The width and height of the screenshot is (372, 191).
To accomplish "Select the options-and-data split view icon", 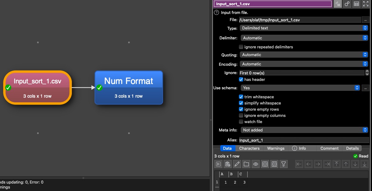I will coord(338,4).
